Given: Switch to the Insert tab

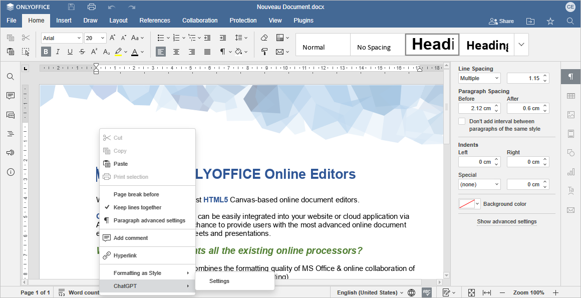Looking at the screenshot, I should pyautogui.click(x=64, y=21).
